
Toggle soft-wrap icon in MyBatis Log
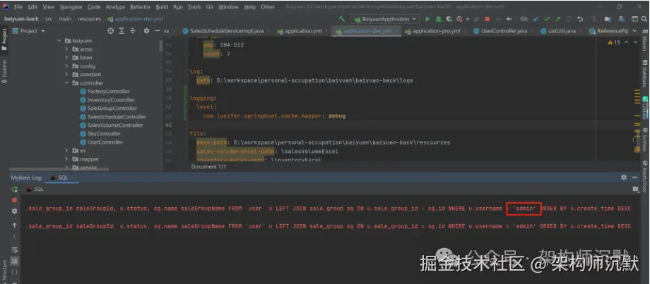click(15, 249)
